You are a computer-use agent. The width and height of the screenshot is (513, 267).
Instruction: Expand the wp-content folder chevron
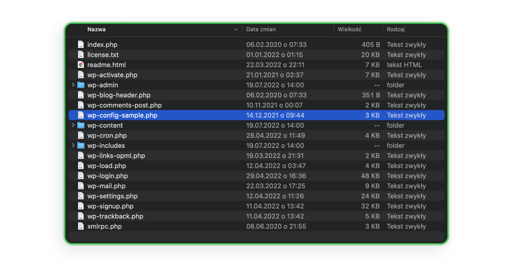(73, 125)
